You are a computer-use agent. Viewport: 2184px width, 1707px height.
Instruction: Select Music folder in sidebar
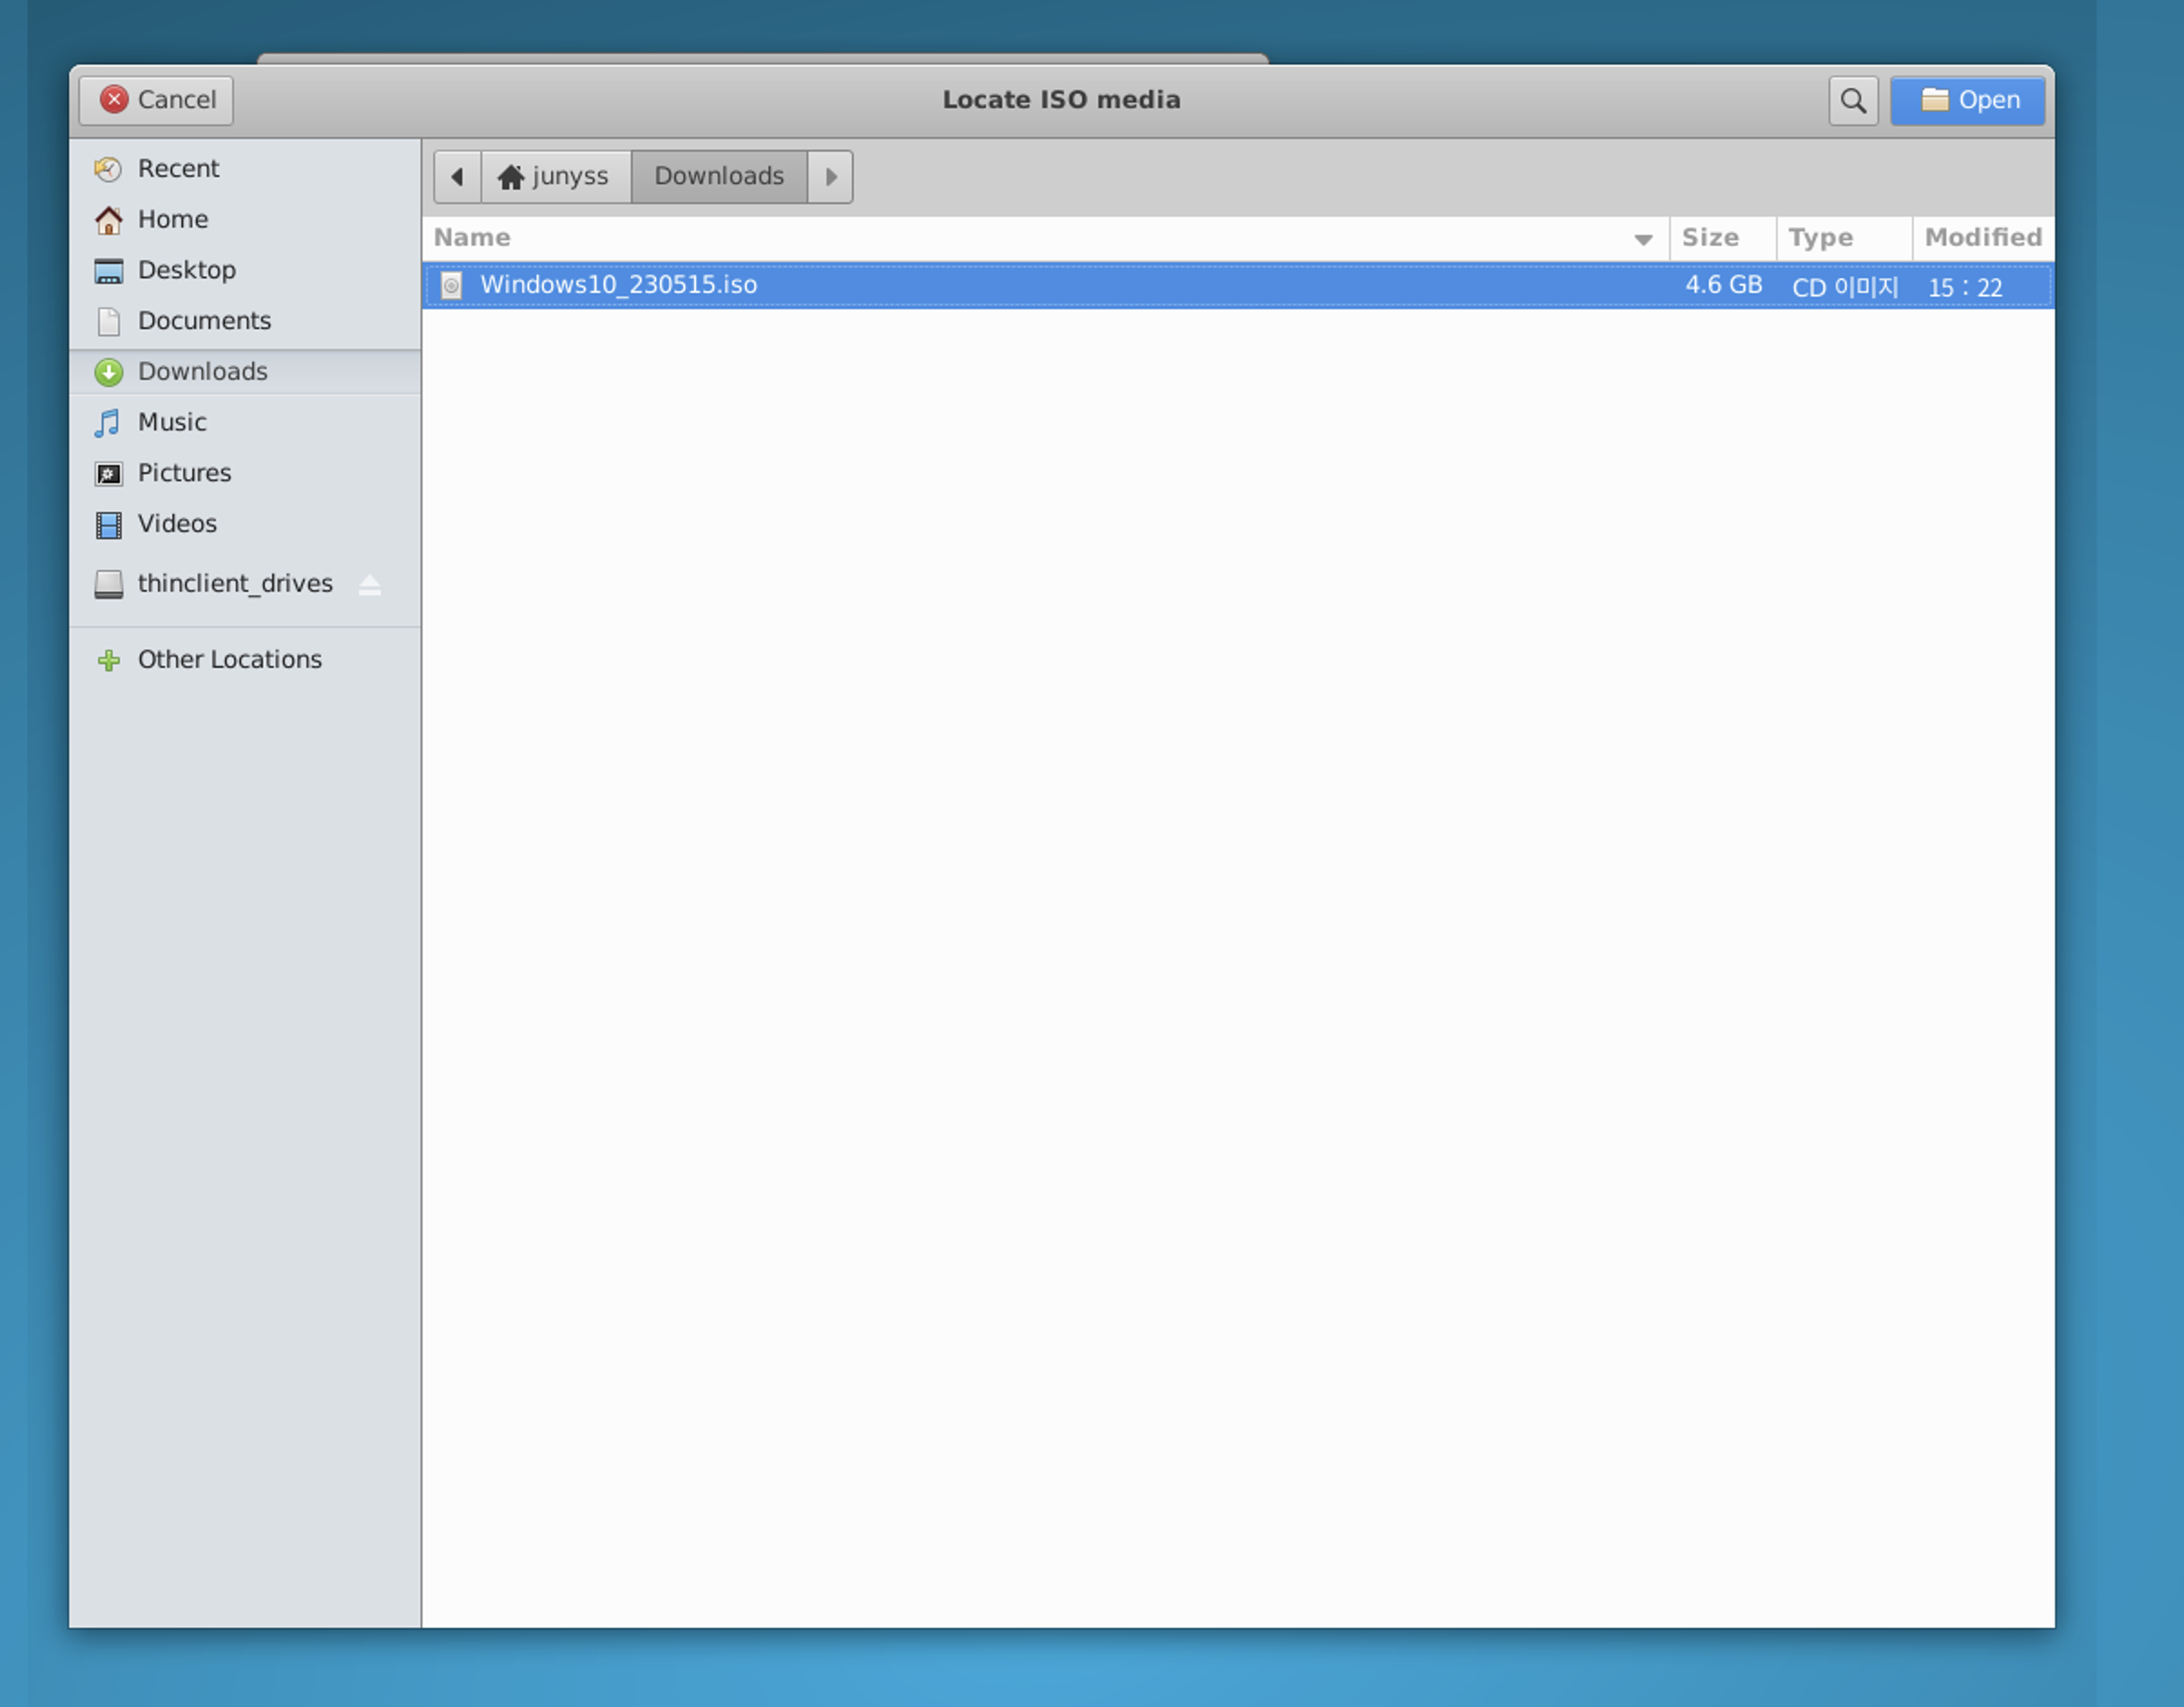coord(171,422)
